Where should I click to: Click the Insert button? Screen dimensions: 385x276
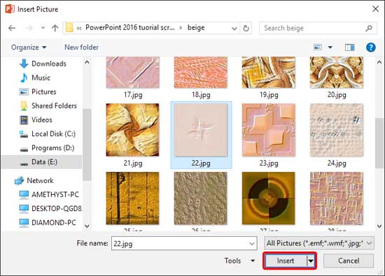coord(286,261)
